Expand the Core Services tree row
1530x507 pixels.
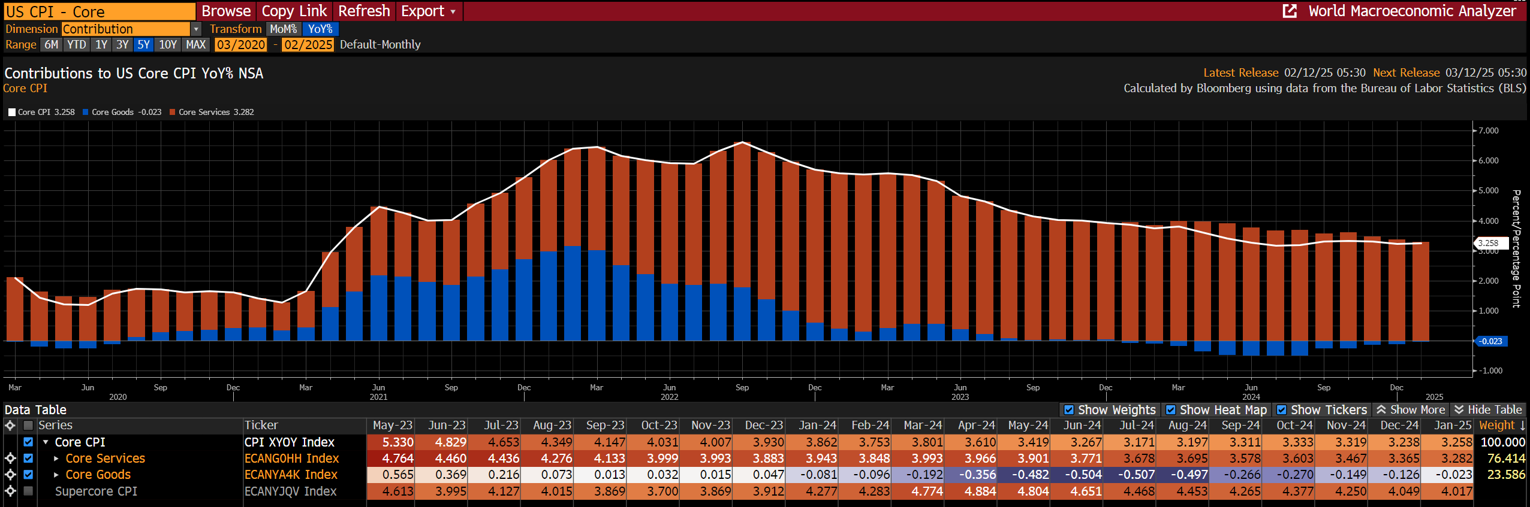point(56,459)
